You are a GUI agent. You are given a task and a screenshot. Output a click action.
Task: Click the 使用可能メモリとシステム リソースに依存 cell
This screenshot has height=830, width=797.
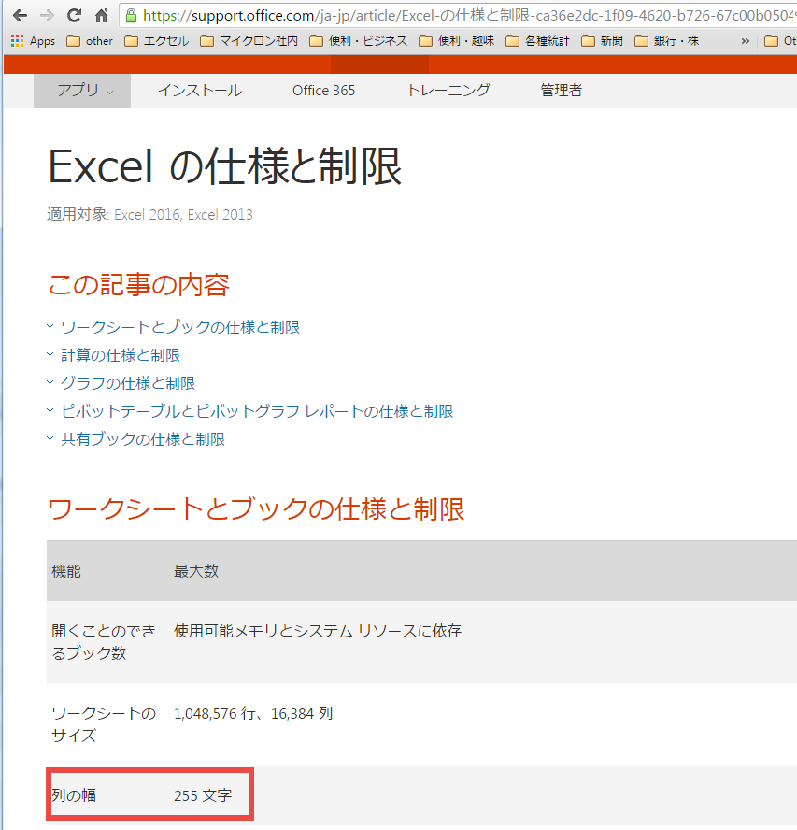click(x=318, y=631)
